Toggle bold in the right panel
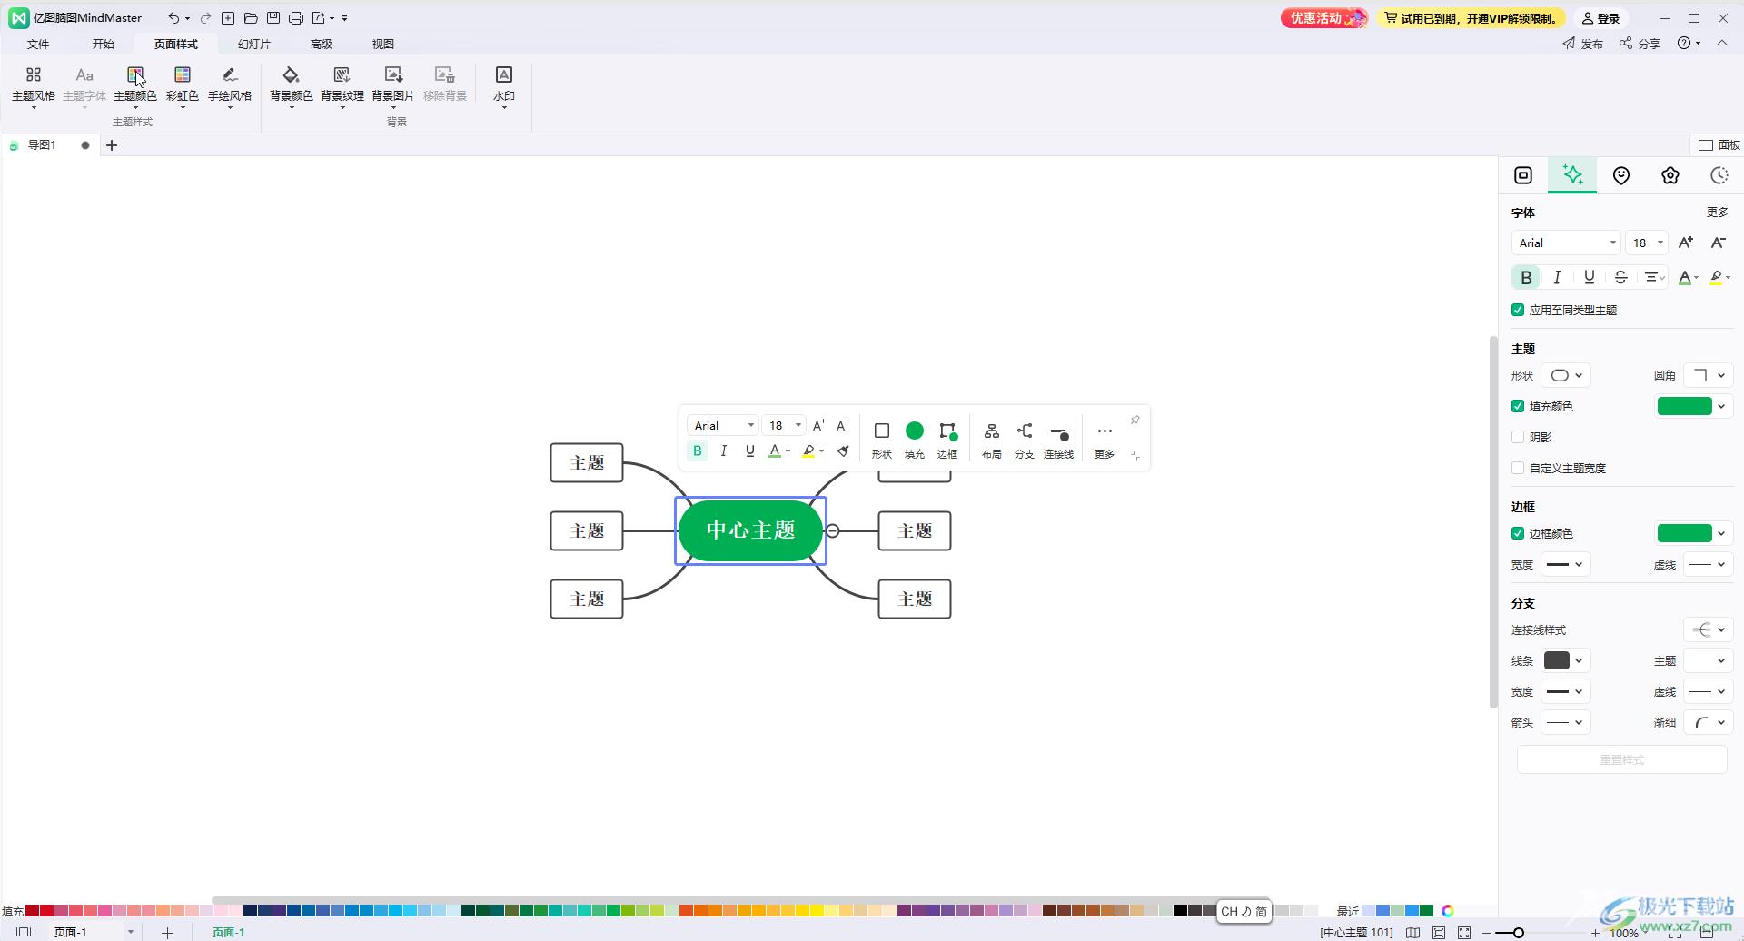This screenshot has height=941, width=1744. point(1526,277)
